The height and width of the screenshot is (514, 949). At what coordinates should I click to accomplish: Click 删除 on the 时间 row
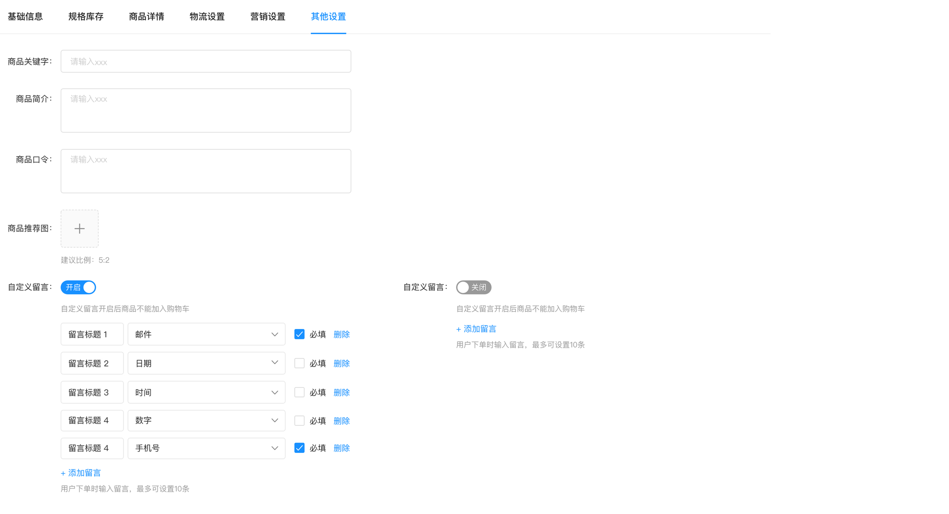342,392
